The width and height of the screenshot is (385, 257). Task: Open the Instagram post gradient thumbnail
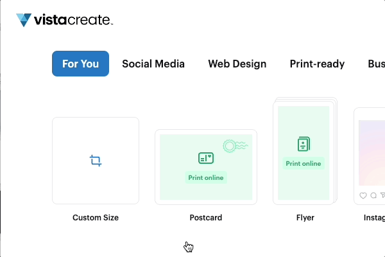coord(372,153)
